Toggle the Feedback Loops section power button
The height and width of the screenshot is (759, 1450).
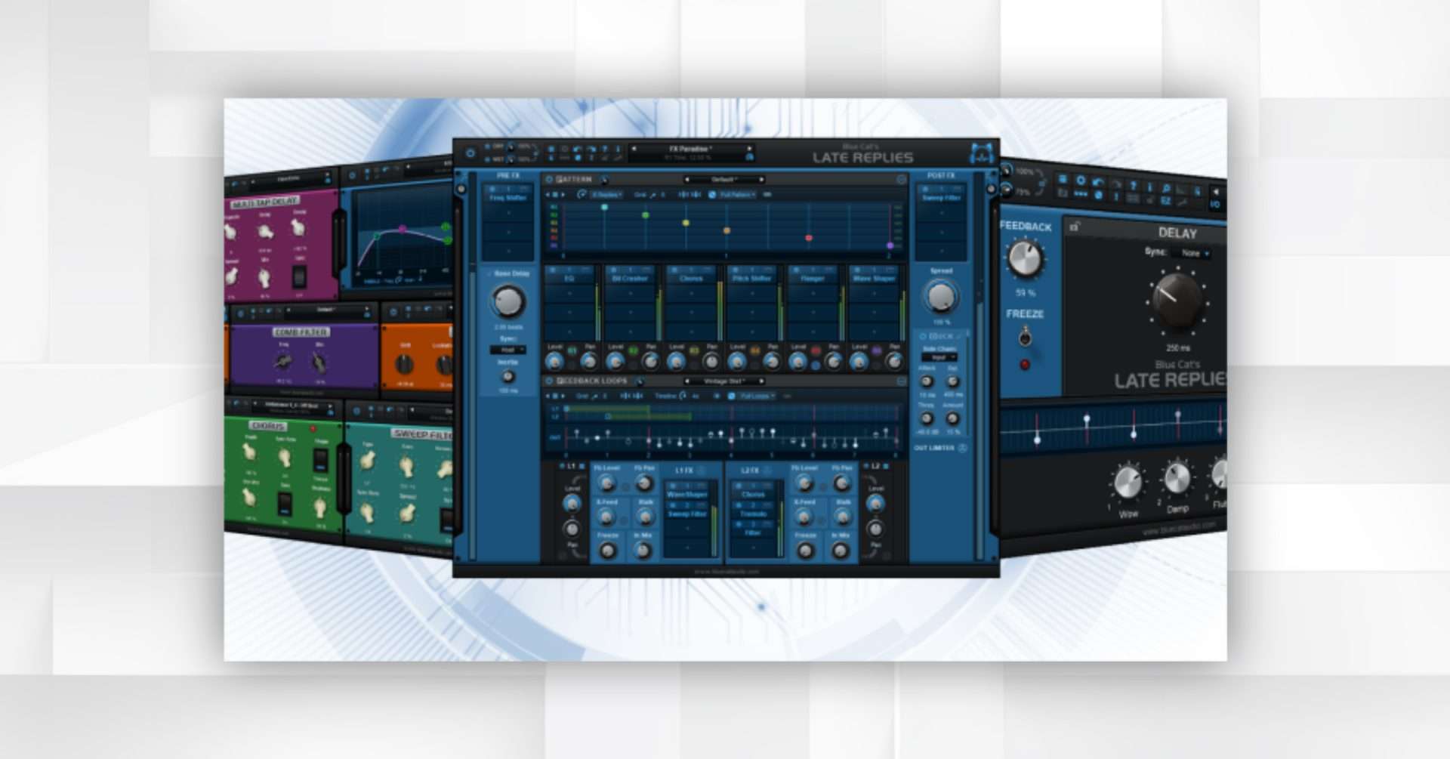coord(549,381)
